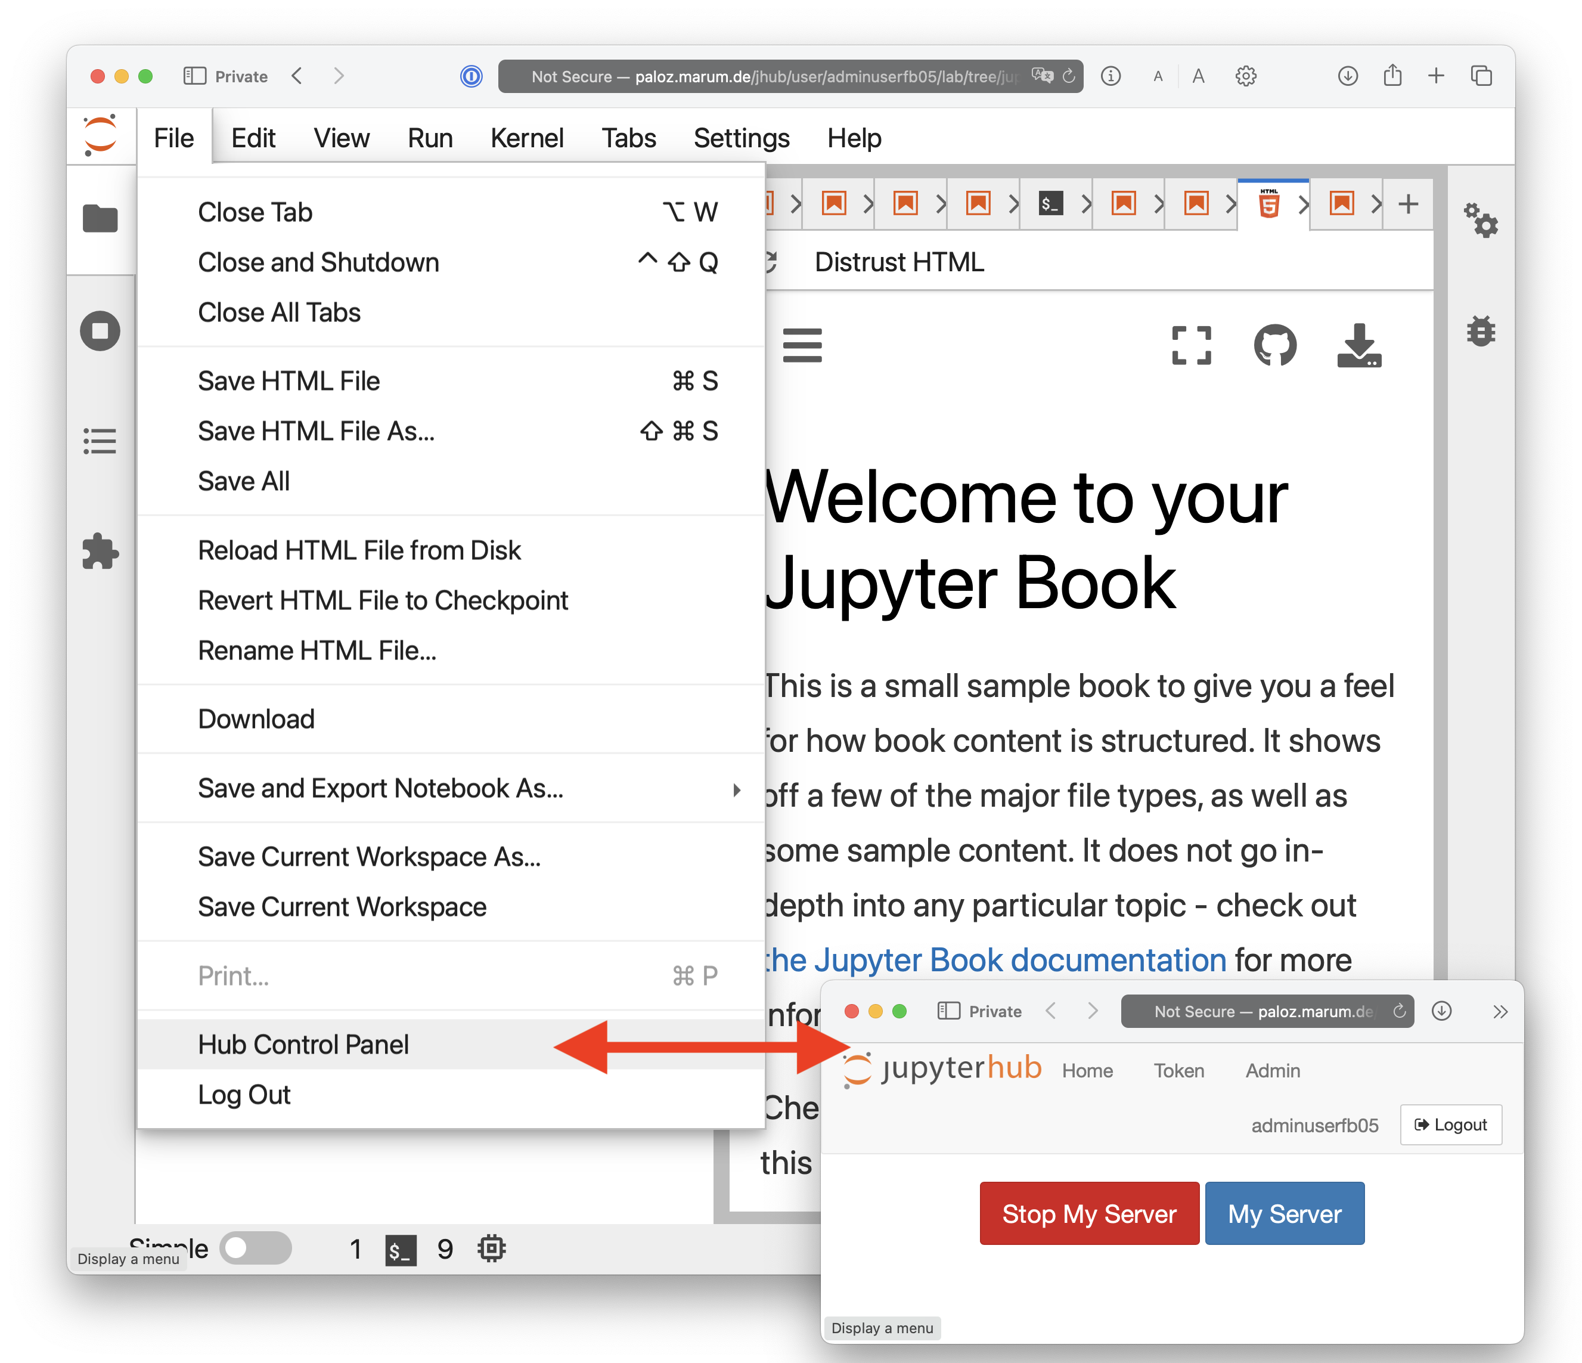Click website settings gear in Safari toolbar
Image resolution: width=1582 pixels, height=1363 pixels.
click(1246, 76)
